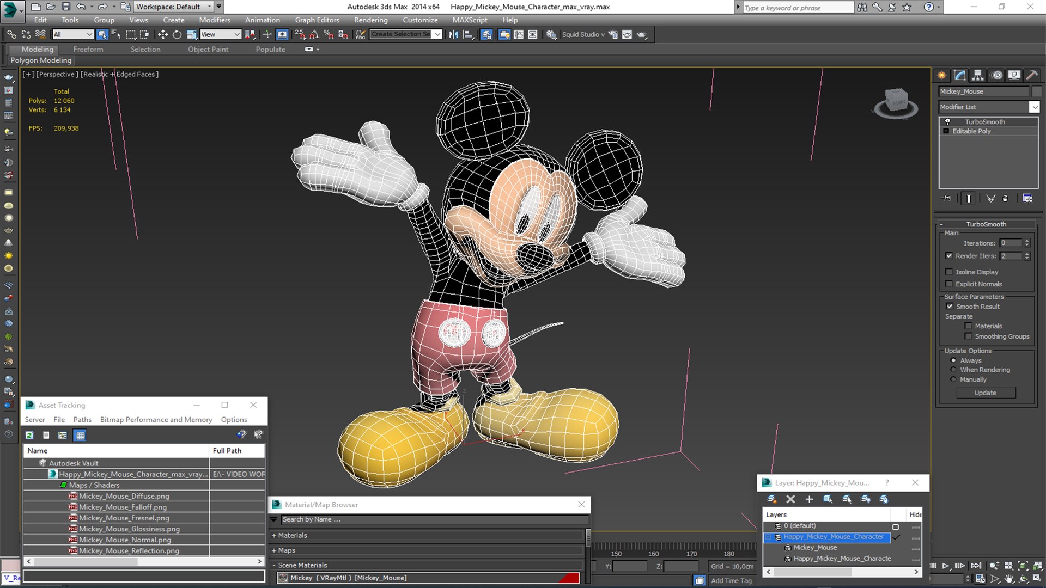
Task: Click the Update button
Action: 986,393
